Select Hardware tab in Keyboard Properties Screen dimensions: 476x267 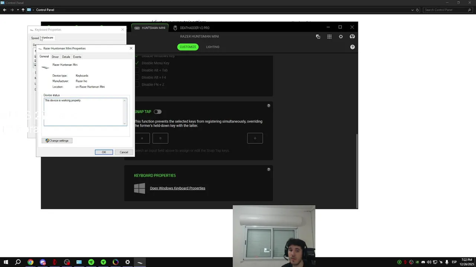click(x=47, y=37)
